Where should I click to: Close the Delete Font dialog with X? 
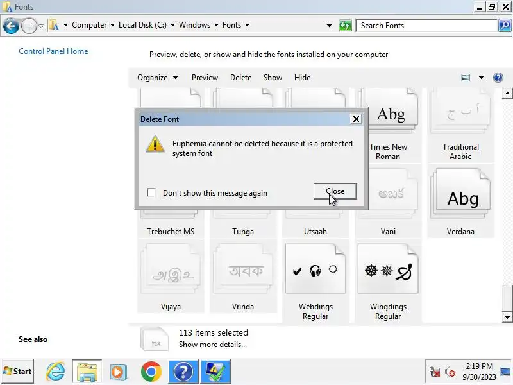coord(356,119)
